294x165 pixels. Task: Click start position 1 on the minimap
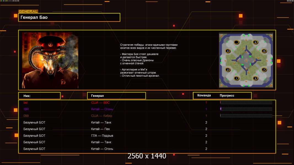pyautogui.click(x=236, y=78)
